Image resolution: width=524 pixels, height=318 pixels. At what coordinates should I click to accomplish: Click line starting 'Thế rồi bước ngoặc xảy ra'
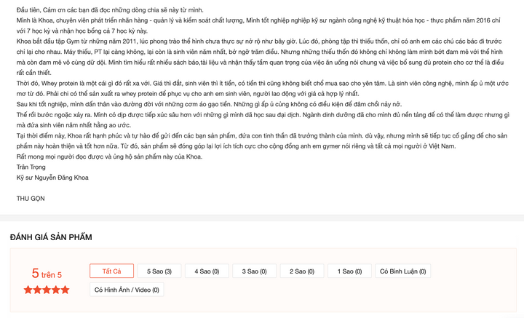[263, 115]
